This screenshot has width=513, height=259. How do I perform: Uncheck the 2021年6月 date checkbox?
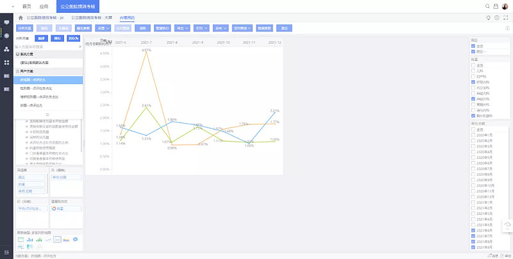(473, 230)
